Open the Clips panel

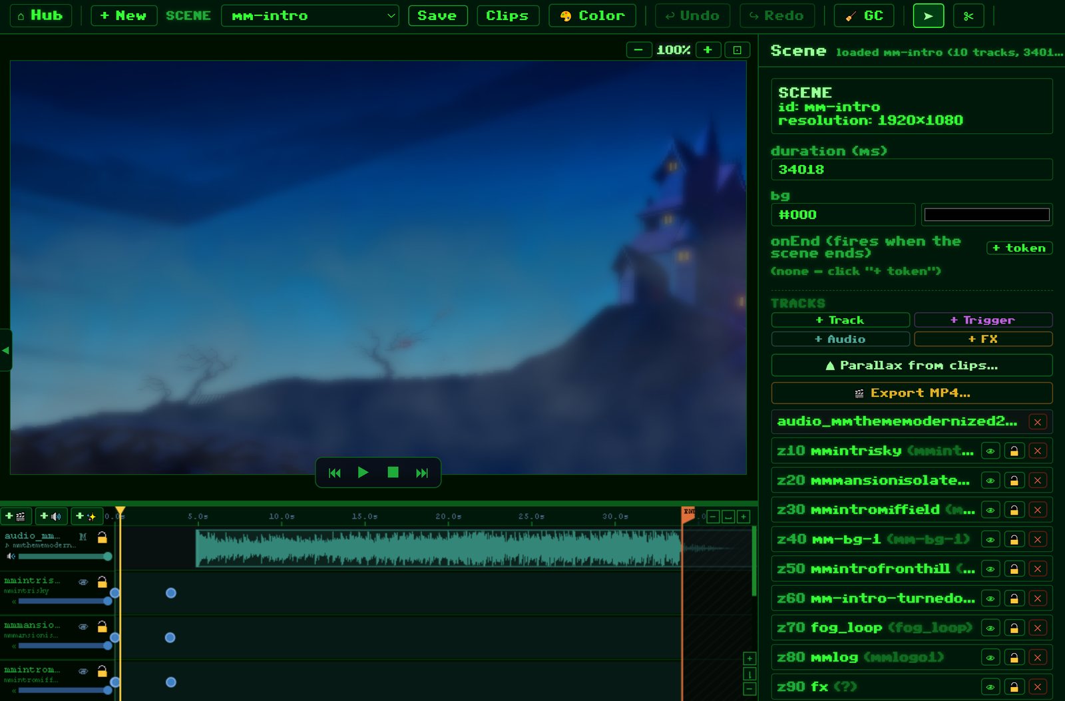[x=507, y=15]
